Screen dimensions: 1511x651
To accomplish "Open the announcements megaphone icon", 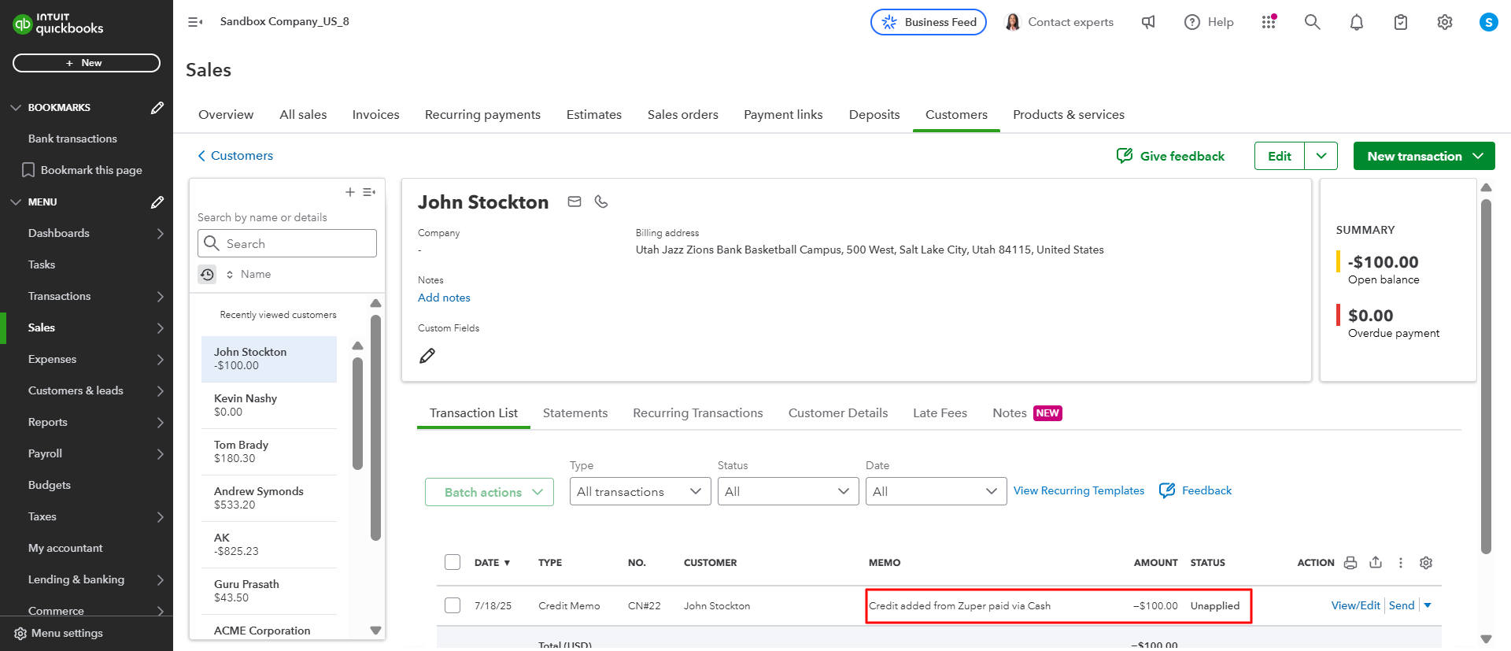I will pos(1149,22).
